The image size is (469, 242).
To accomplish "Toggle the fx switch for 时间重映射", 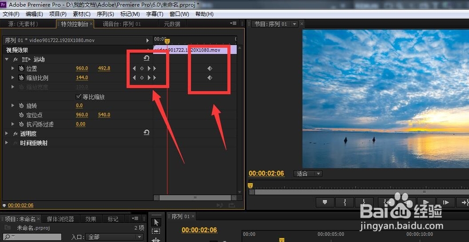I will click(15, 143).
